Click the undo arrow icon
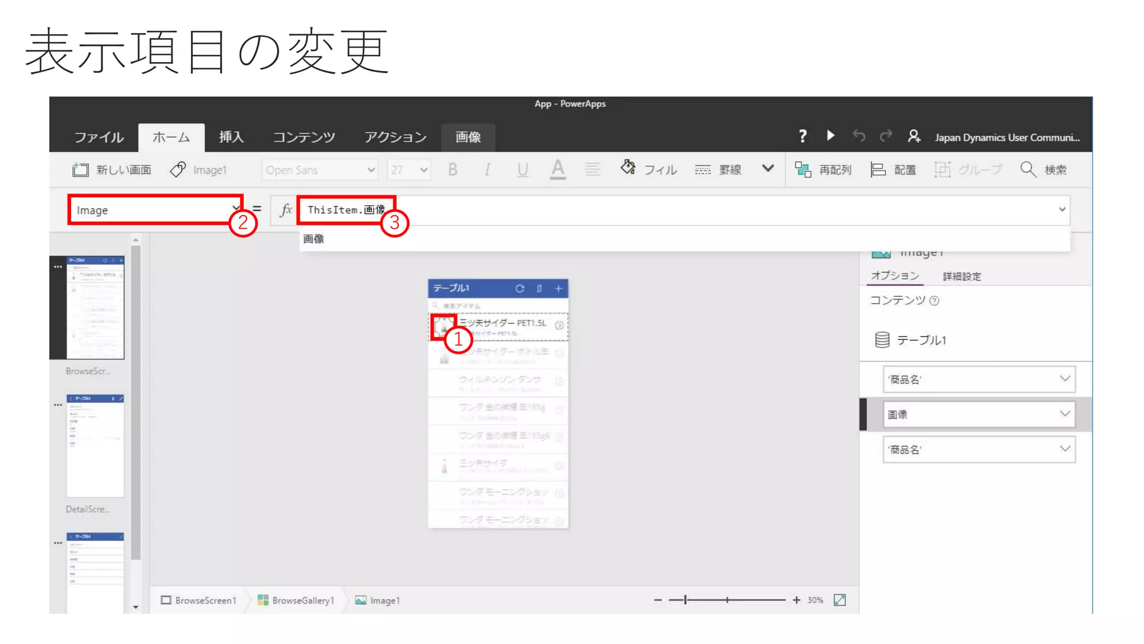This screenshot has height=644, width=1144. tap(859, 136)
